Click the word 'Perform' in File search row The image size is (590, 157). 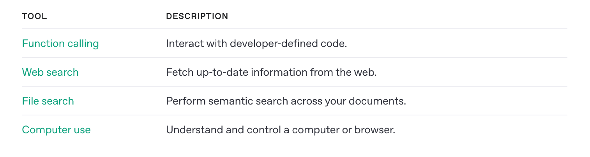186,101
